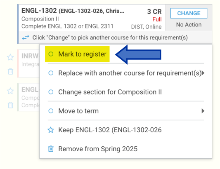Click the faded INRW course card

28,63
